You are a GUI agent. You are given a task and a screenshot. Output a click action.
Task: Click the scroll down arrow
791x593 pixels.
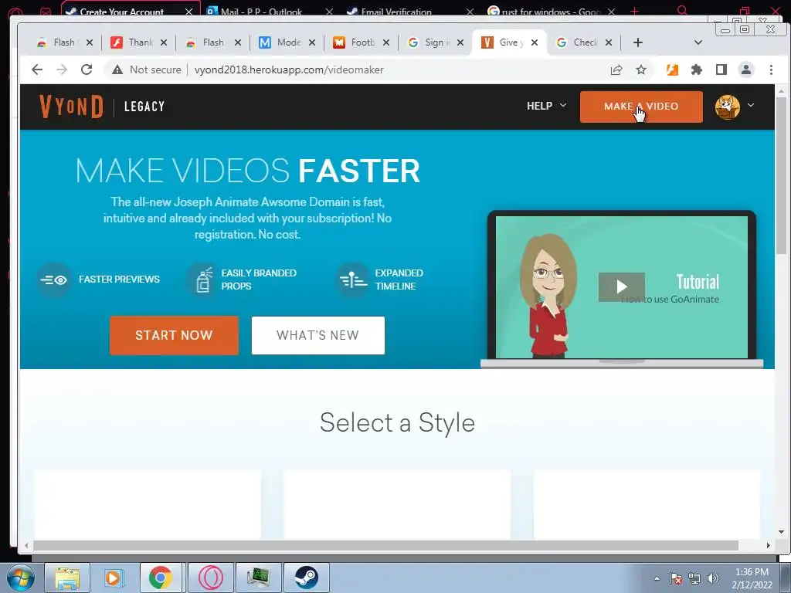point(782,531)
